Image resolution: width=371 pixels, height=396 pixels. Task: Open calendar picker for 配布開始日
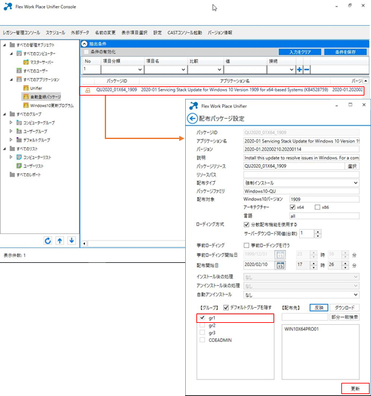280,265
